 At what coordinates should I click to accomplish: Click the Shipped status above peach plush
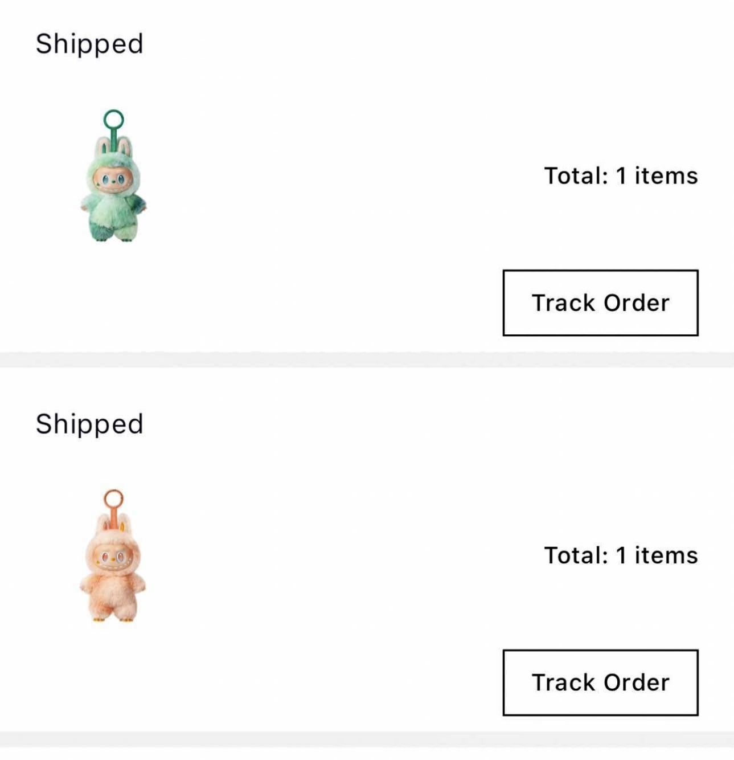pyautogui.click(x=89, y=424)
